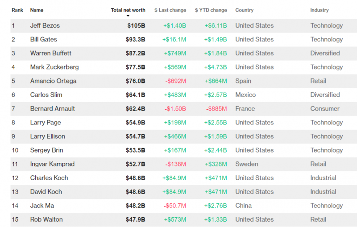Select Bernard Arnault's name
The image size is (357, 227).
click(x=53, y=108)
